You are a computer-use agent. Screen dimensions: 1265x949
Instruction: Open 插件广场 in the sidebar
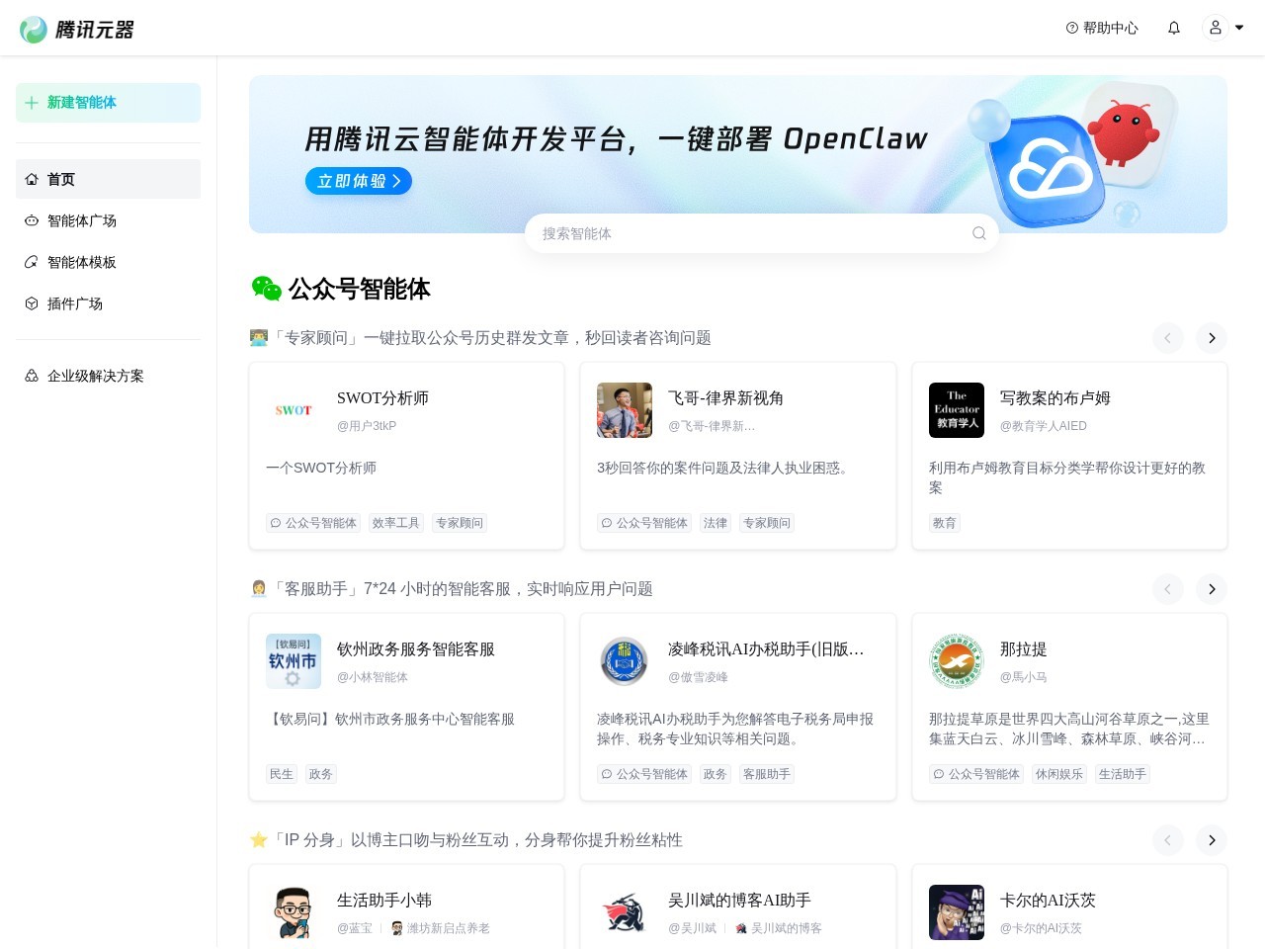click(x=108, y=303)
